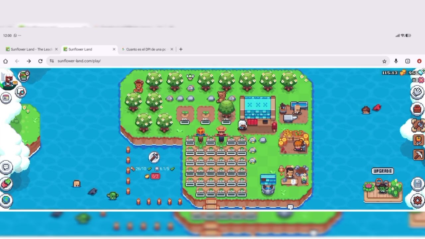
Task: Click the pumpkin-head scarecrow
Action: coord(200,135)
